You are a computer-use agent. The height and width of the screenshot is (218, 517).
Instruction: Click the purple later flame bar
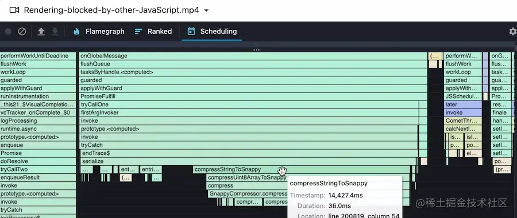463,104
